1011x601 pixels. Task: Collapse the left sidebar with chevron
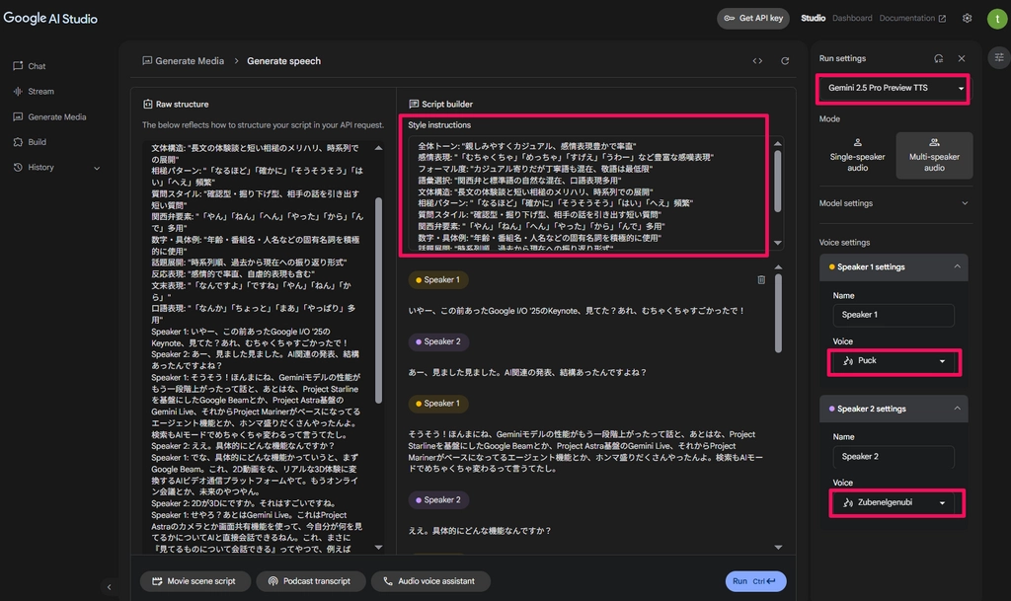(x=109, y=587)
